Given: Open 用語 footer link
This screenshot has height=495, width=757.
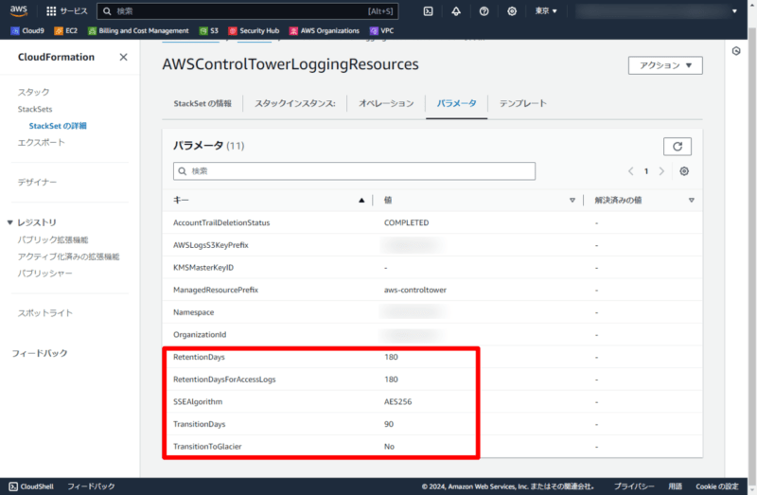Looking at the screenshot, I should [675, 486].
